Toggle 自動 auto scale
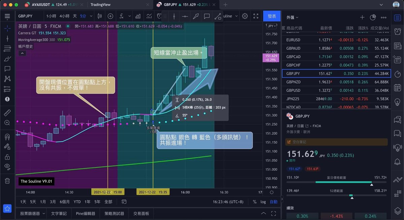The image size is (404, 220). (x=274, y=201)
